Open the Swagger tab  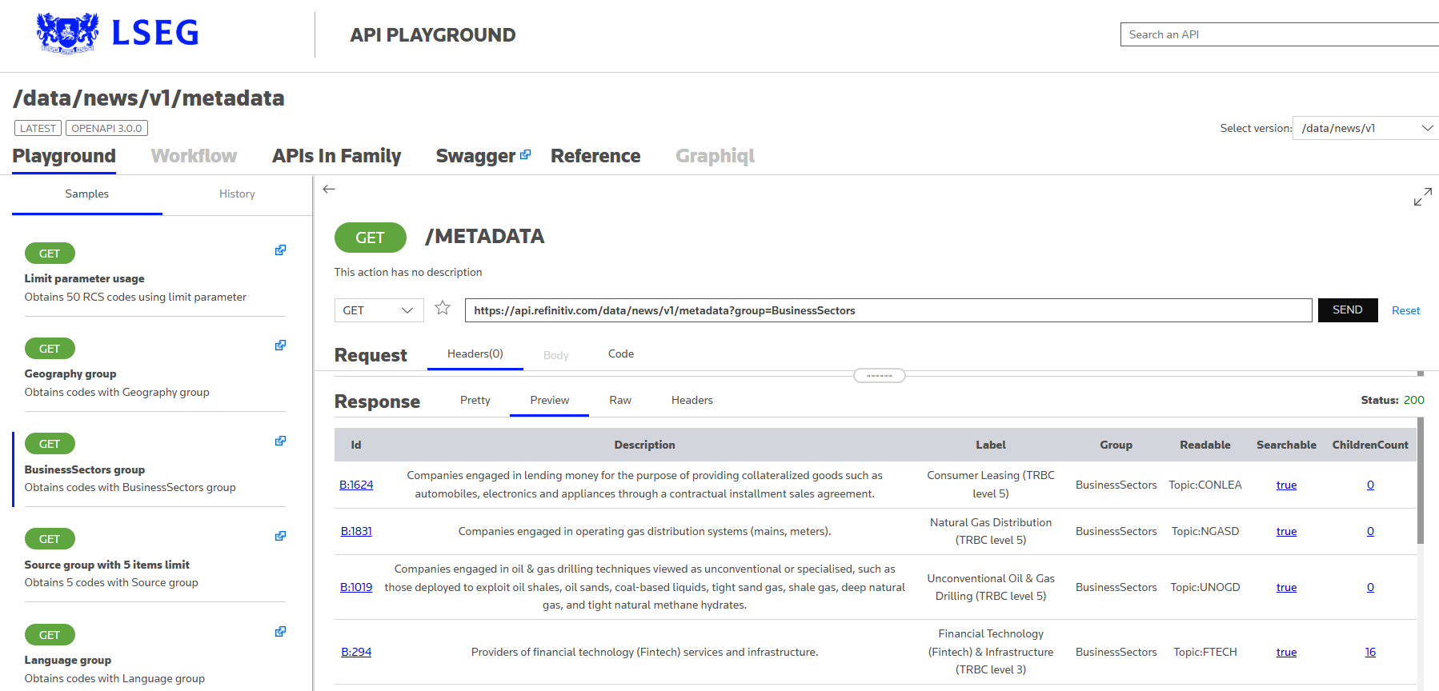point(475,156)
